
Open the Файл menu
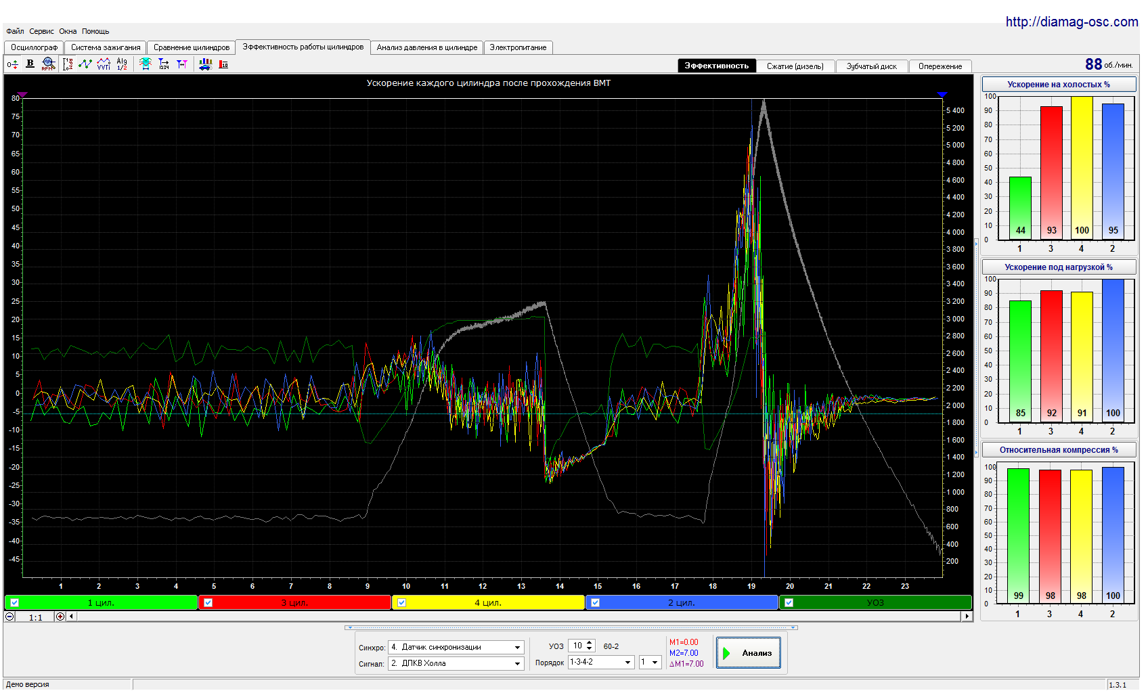15,31
